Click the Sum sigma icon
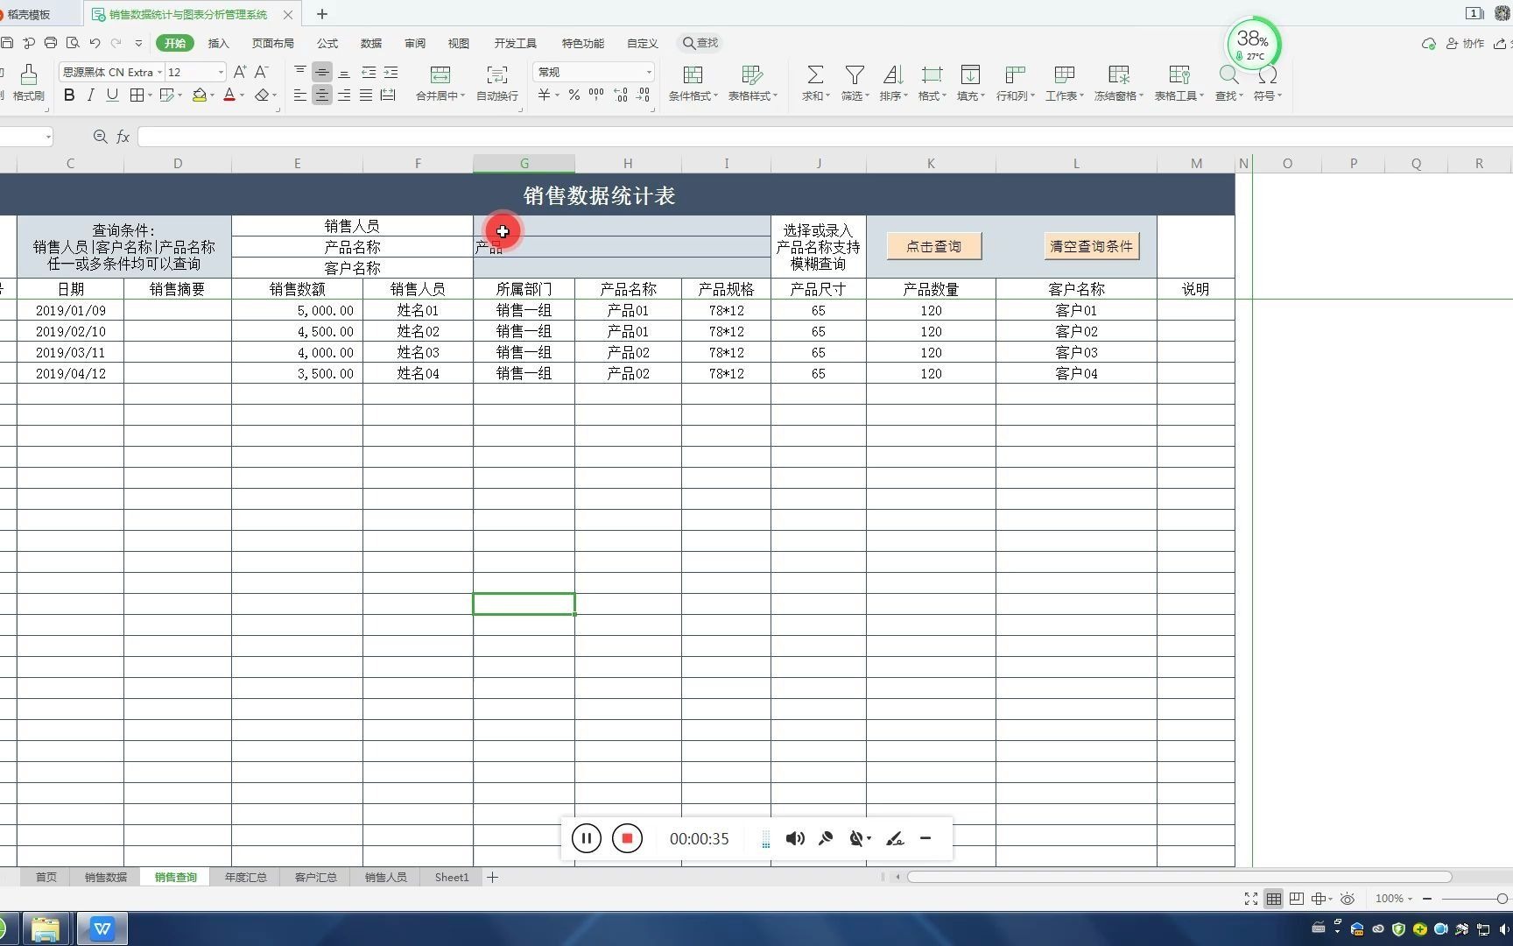 (x=814, y=75)
